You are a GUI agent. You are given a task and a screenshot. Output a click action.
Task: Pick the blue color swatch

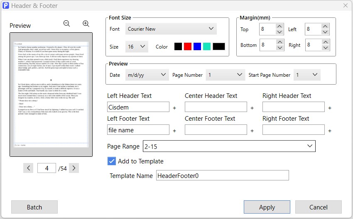click(x=197, y=46)
